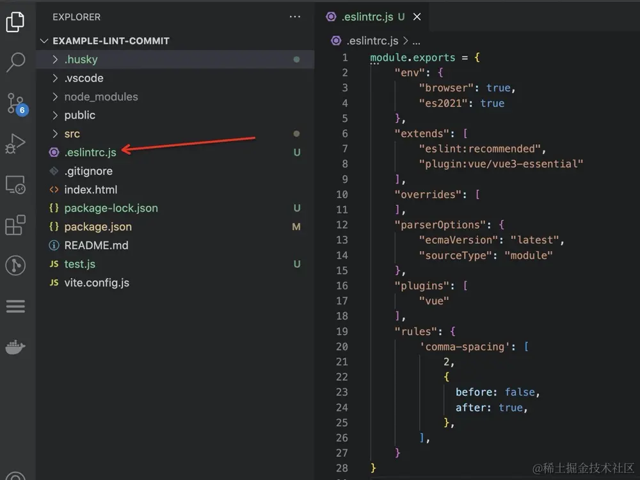Viewport: 640px width, 480px height.
Task: Open the Extensions view icon
Action: click(15, 225)
